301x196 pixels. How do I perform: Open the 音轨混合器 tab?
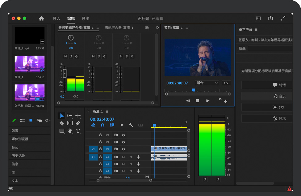tap(119, 28)
